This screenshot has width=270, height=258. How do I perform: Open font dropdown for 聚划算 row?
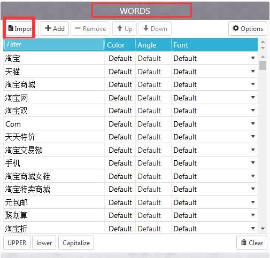point(253,215)
